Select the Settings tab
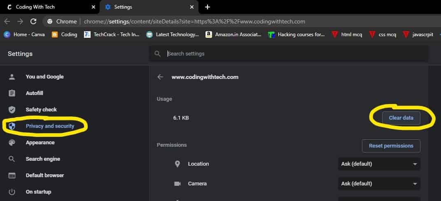 (149, 7)
